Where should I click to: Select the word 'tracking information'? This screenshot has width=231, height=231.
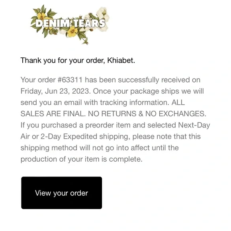point(135,102)
